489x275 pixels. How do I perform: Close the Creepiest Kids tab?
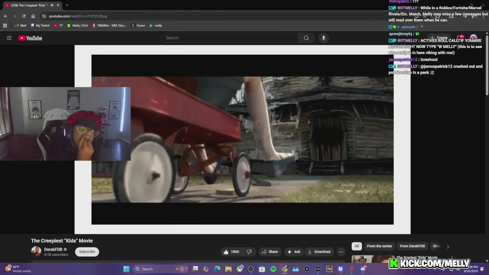(58, 5)
